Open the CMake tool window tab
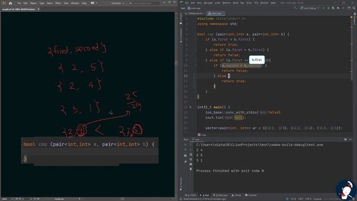Screen dimensions: 357x201 (x=237, y=195)
